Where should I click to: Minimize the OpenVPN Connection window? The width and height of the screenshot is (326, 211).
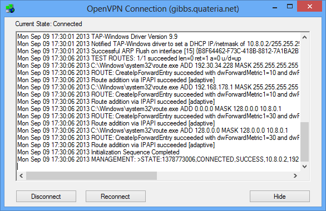[x=275, y=7]
